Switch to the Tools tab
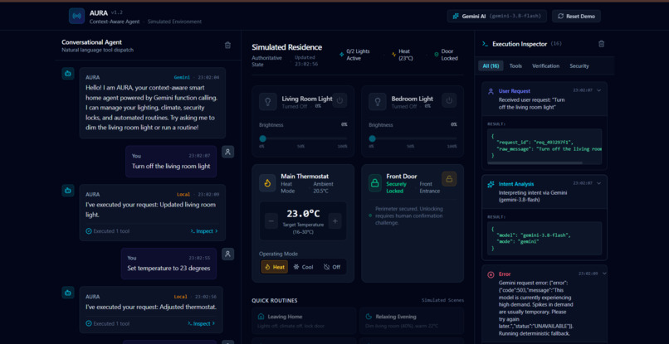 (x=515, y=66)
